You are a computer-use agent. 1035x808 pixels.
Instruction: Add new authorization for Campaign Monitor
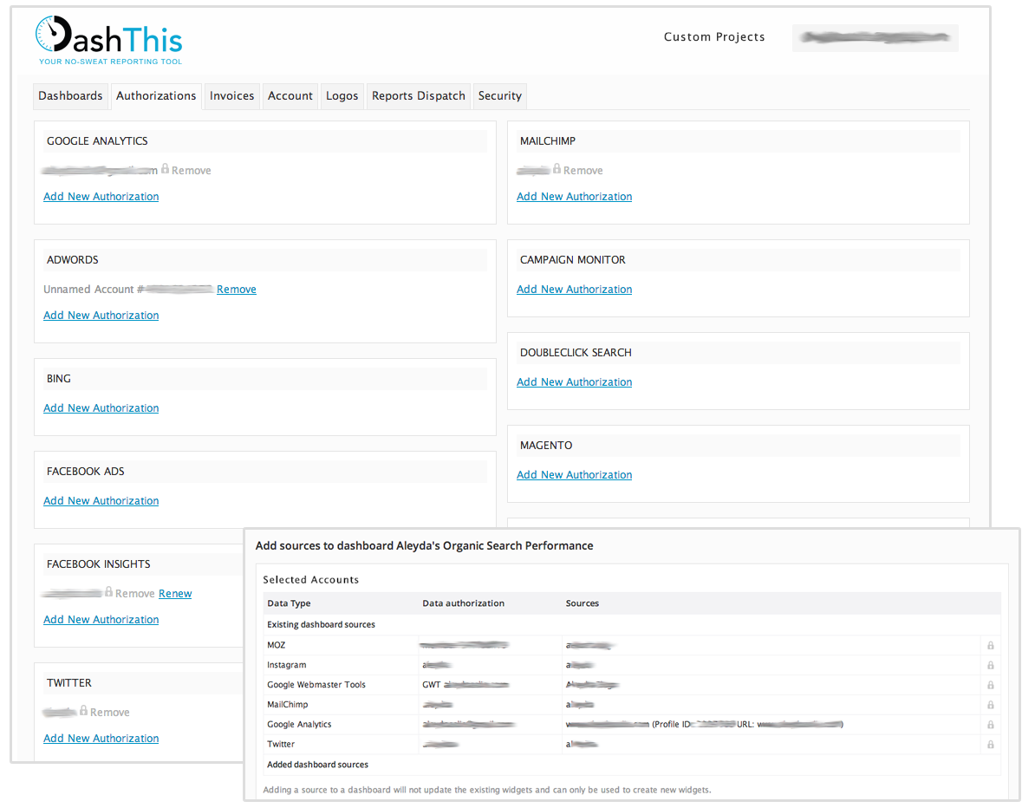point(574,290)
